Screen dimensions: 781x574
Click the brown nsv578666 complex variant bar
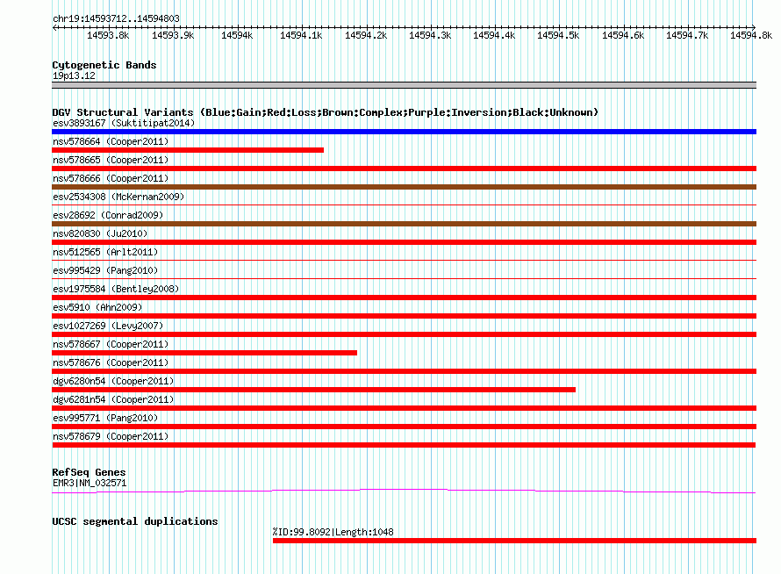pos(404,187)
